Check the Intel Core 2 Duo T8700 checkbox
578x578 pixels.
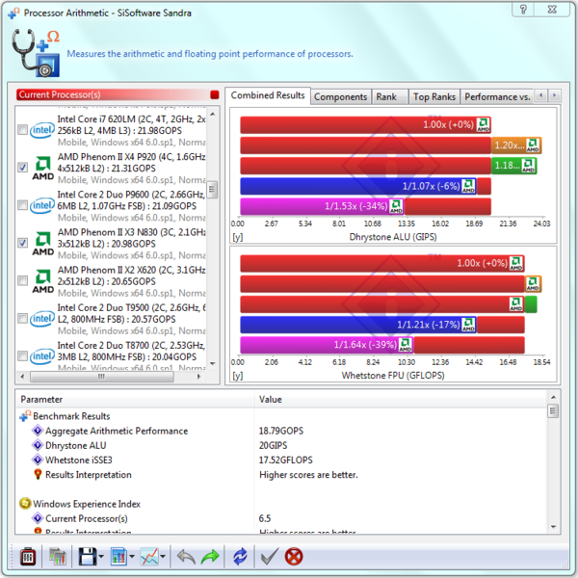pyautogui.click(x=22, y=355)
